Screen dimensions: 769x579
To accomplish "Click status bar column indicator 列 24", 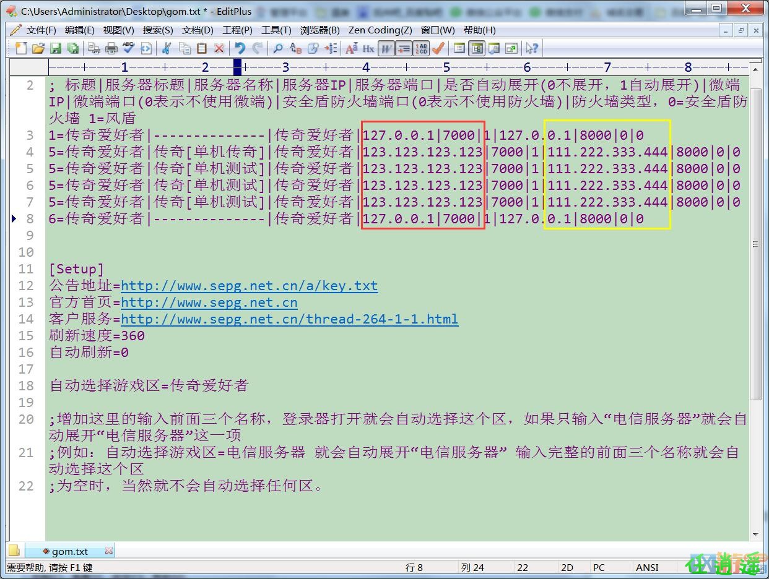I will click(472, 567).
